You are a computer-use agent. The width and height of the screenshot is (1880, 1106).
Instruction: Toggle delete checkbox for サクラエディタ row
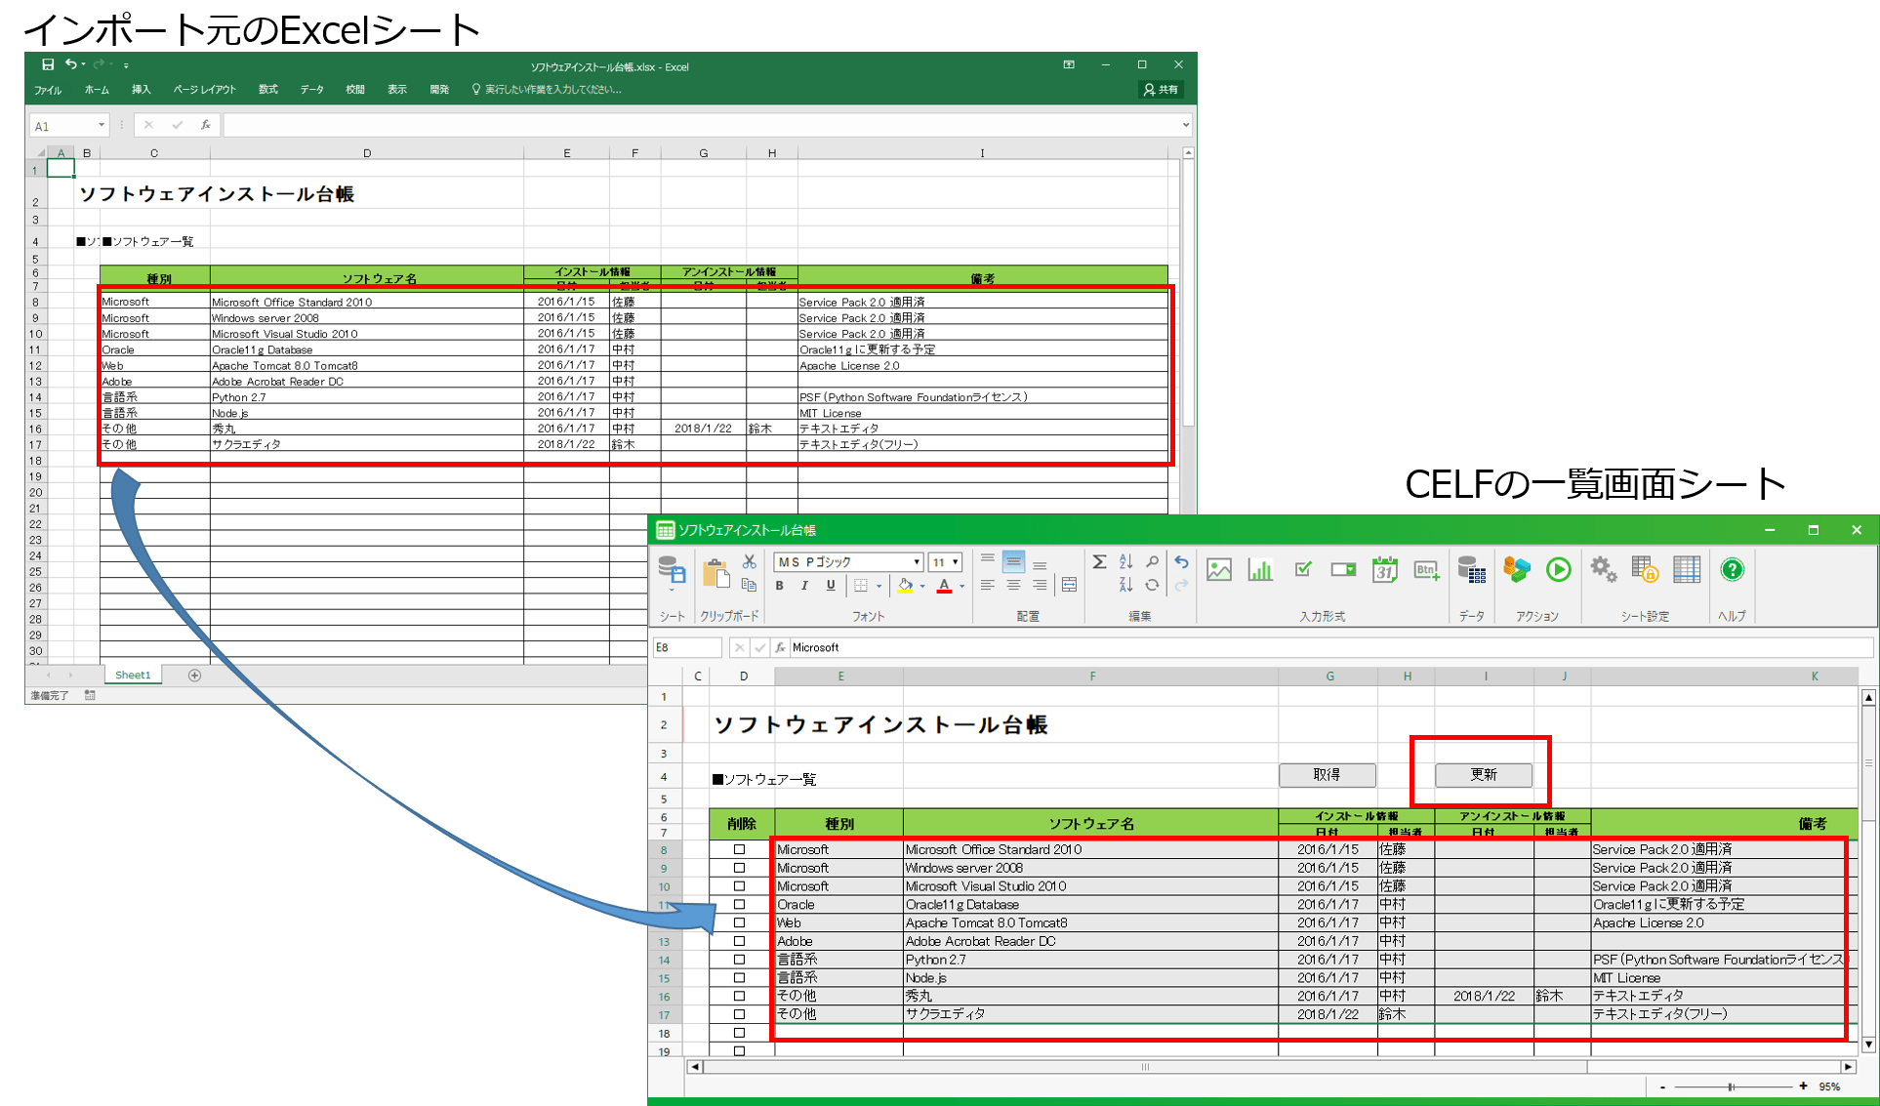(x=739, y=1014)
